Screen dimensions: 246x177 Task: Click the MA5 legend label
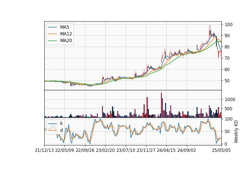(65, 27)
